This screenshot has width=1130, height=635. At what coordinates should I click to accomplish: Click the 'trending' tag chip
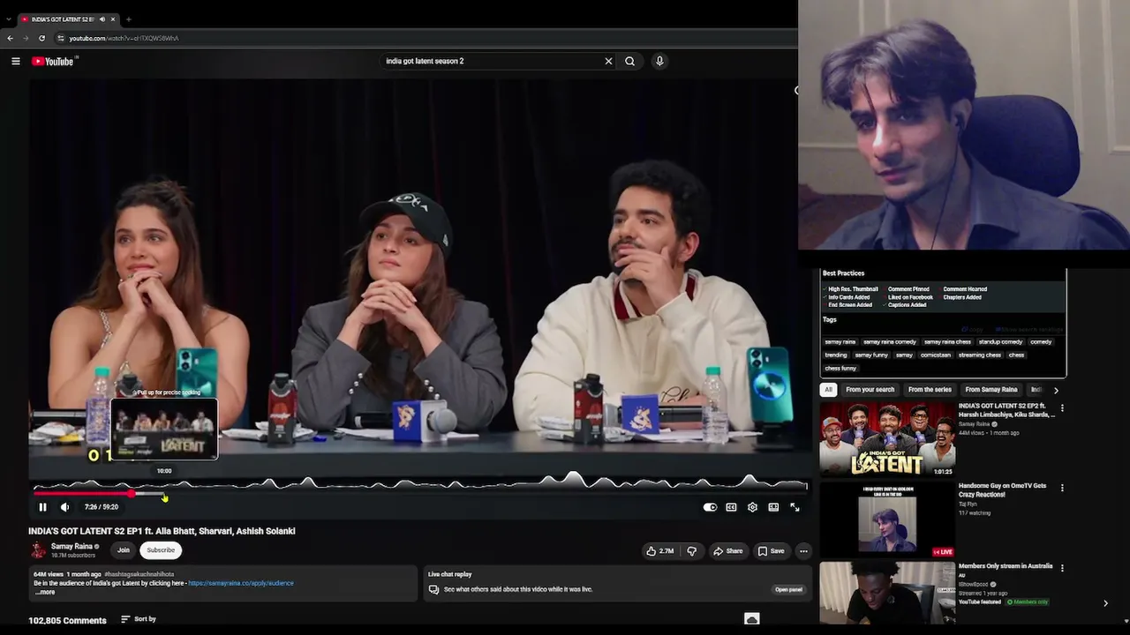[835, 355]
